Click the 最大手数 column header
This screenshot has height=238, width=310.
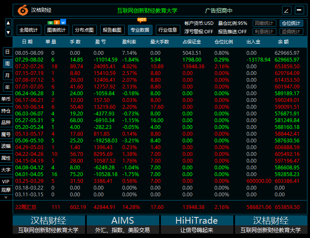[x=160, y=42]
